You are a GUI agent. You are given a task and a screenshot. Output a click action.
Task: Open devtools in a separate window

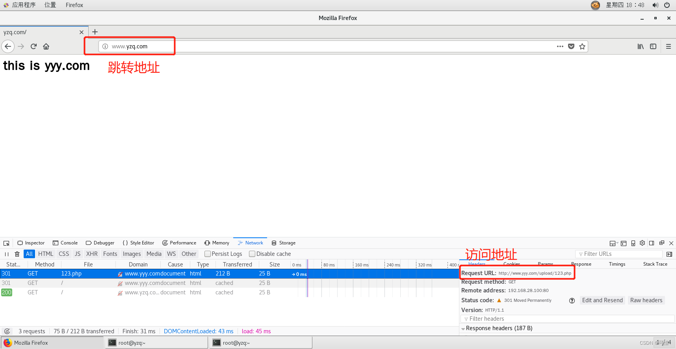pyautogui.click(x=662, y=243)
